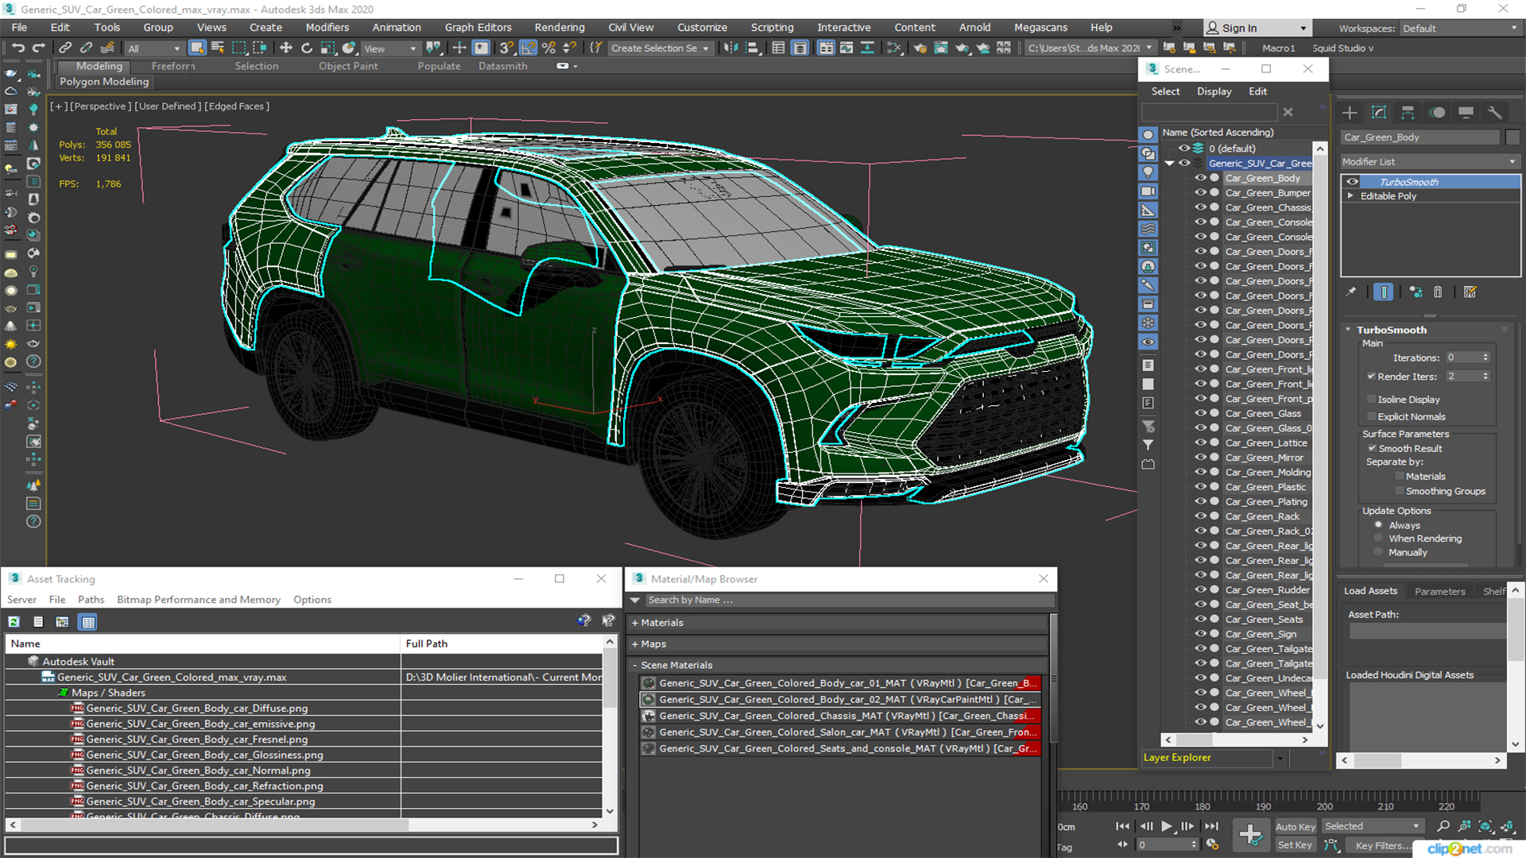Open the Graph Editors menu
Image resolution: width=1526 pixels, height=858 pixels.
click(478, 27)
